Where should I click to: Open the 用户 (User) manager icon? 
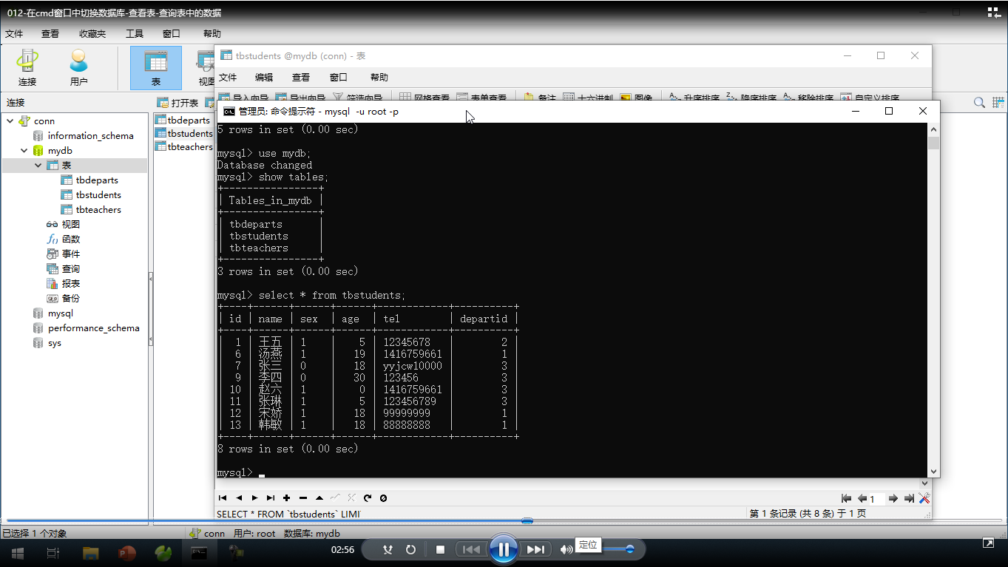point(78,68)
